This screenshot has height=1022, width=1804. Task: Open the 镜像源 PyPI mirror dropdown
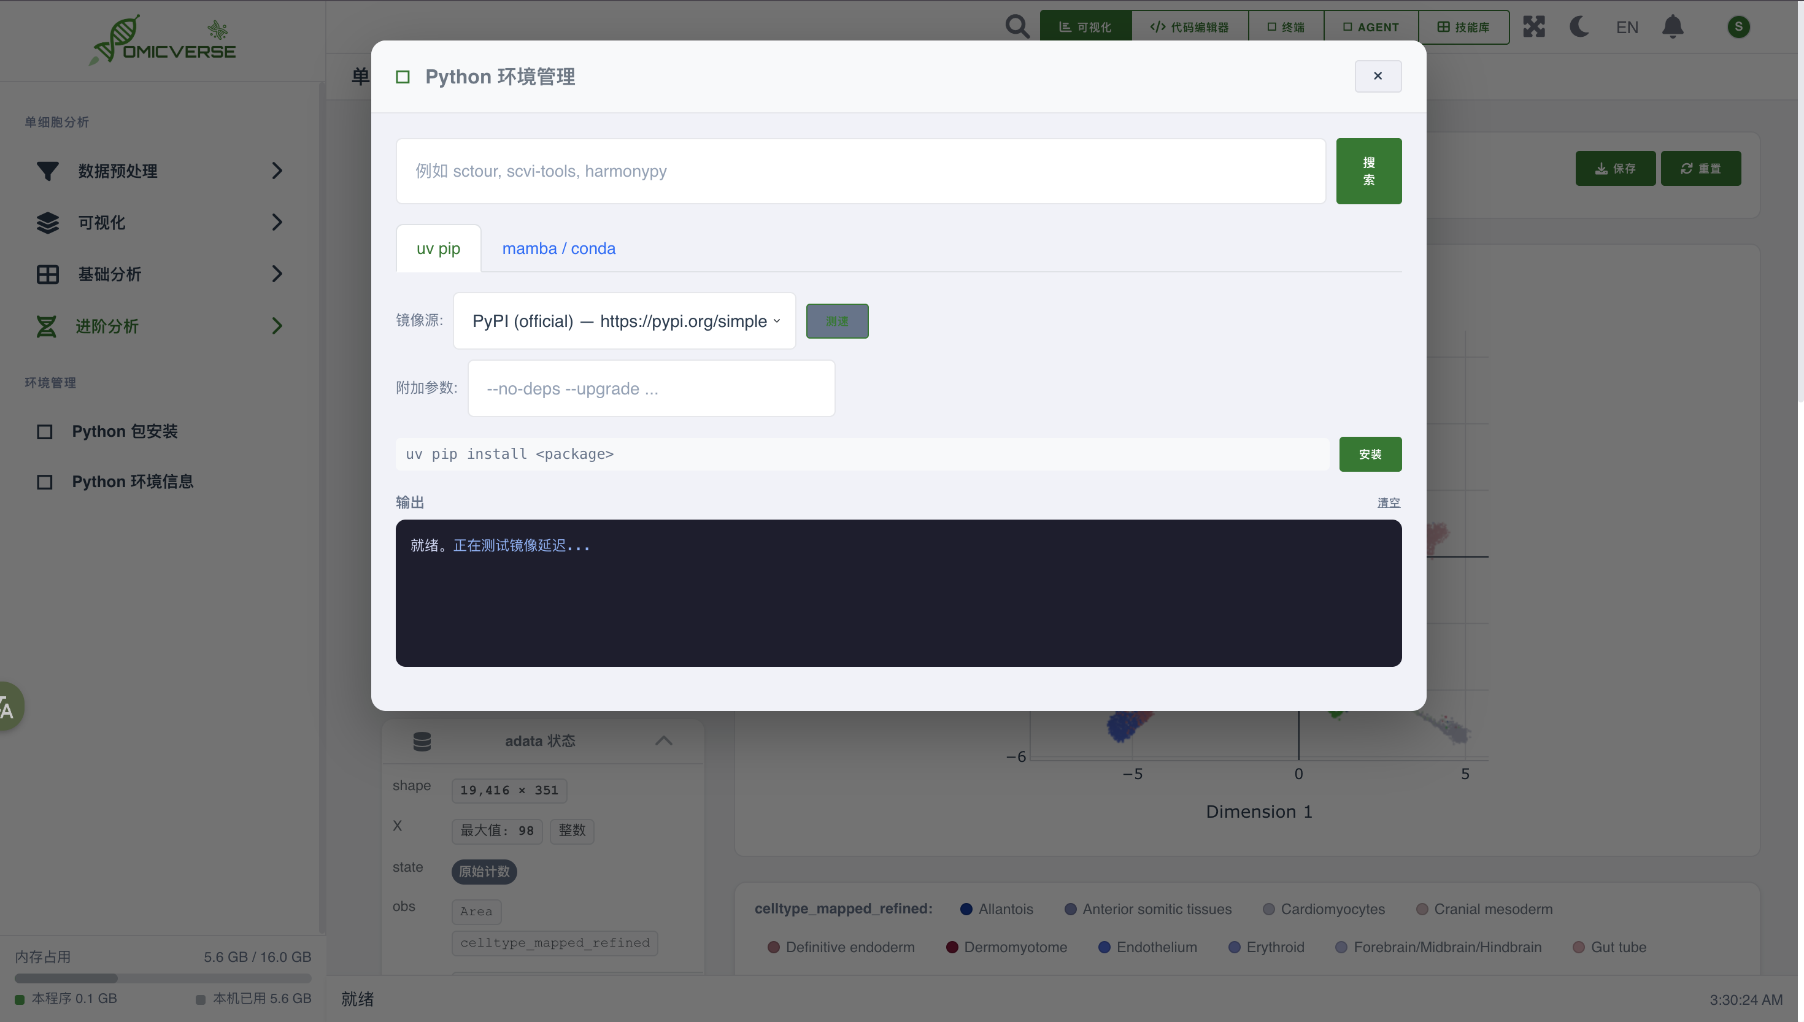coord(624,321)
